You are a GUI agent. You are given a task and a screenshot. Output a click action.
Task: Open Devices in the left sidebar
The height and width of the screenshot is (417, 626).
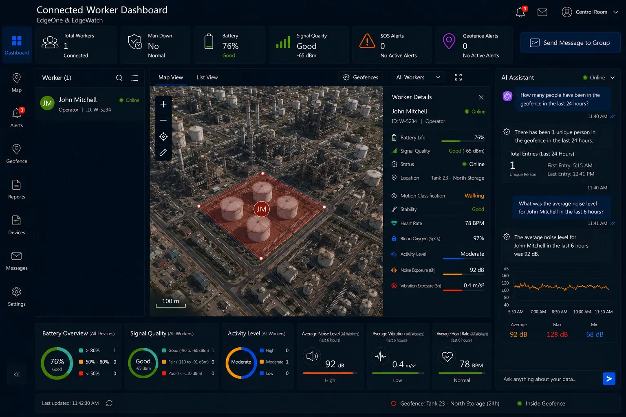17,225
